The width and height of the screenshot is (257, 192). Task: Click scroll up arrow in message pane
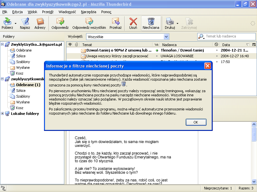pos(254,124)
